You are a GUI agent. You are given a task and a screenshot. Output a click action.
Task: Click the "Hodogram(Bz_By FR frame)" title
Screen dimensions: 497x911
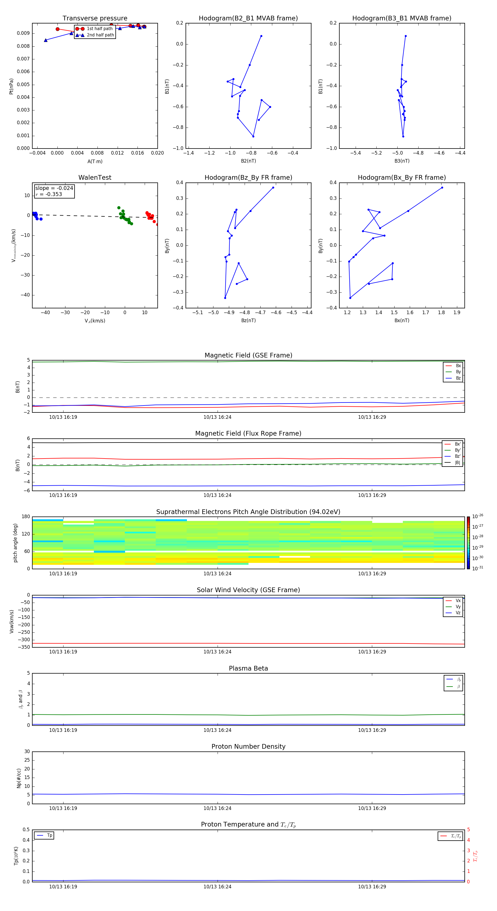click(248, 178)
